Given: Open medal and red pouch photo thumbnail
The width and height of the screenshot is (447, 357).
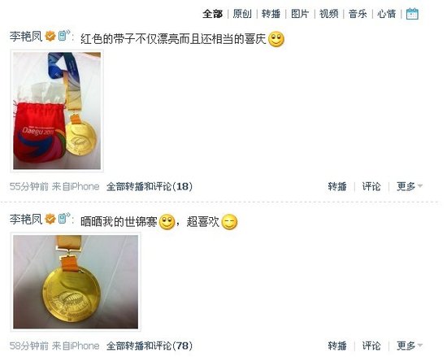Looking at the screenshot, I should coord(57,111).
